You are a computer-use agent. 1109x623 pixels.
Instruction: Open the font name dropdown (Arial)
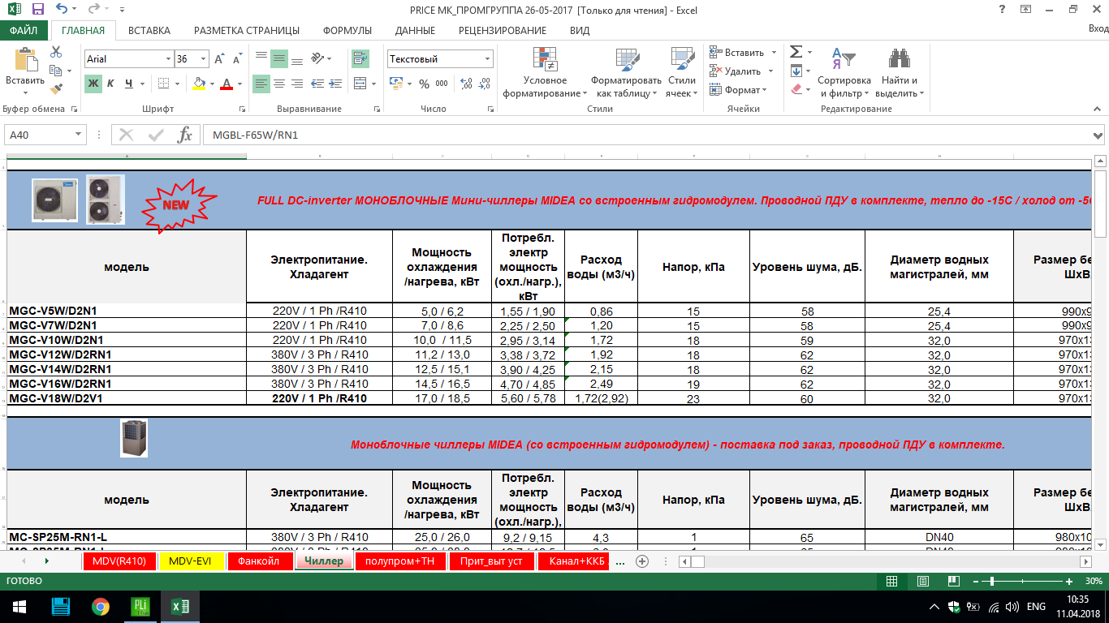(169, 59)
